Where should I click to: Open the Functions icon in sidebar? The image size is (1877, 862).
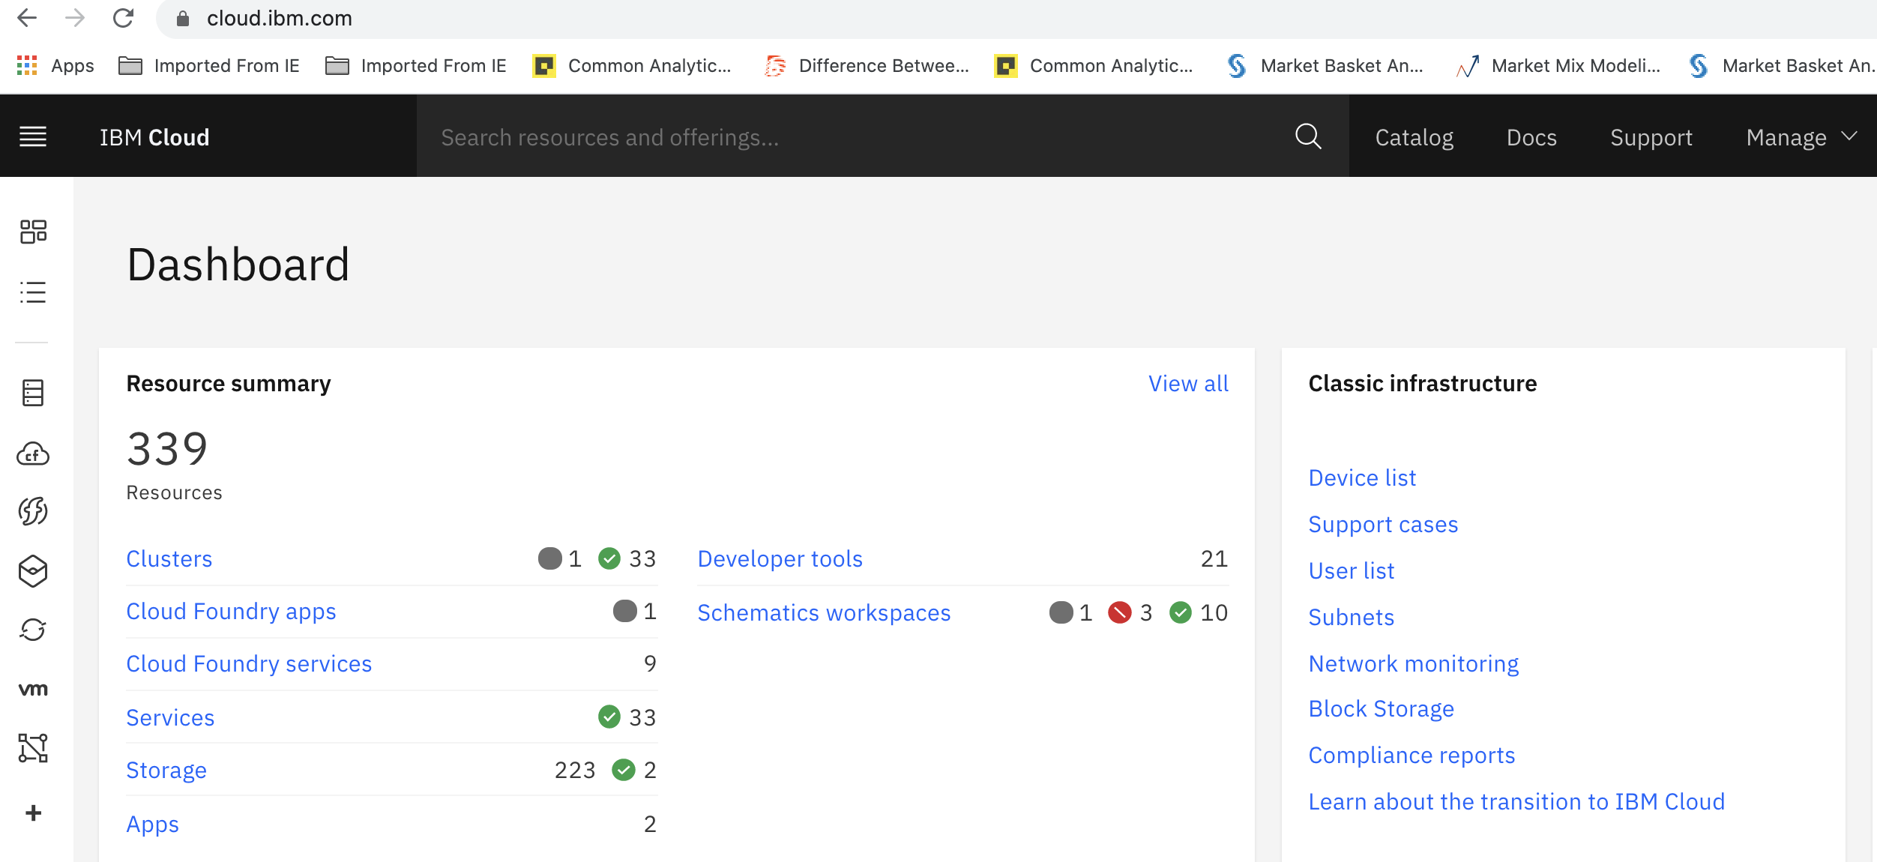pyautogui.click(x=33, y=512)
